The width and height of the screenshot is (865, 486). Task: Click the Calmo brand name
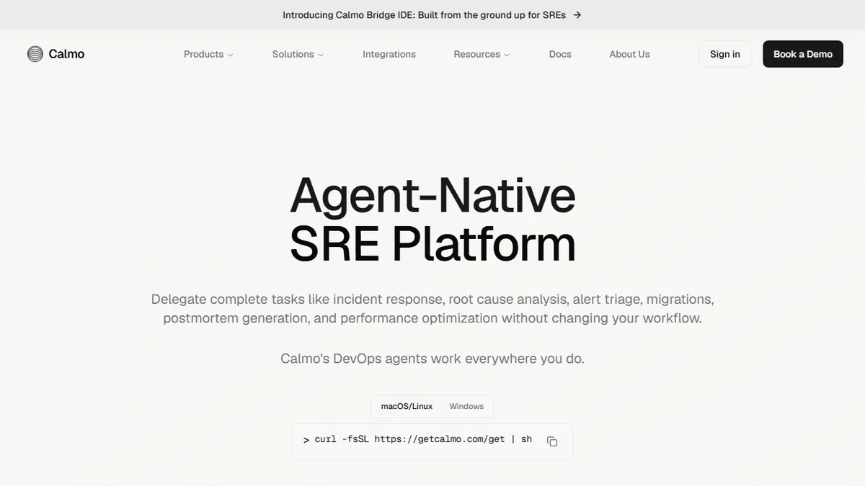coord(66,54)
